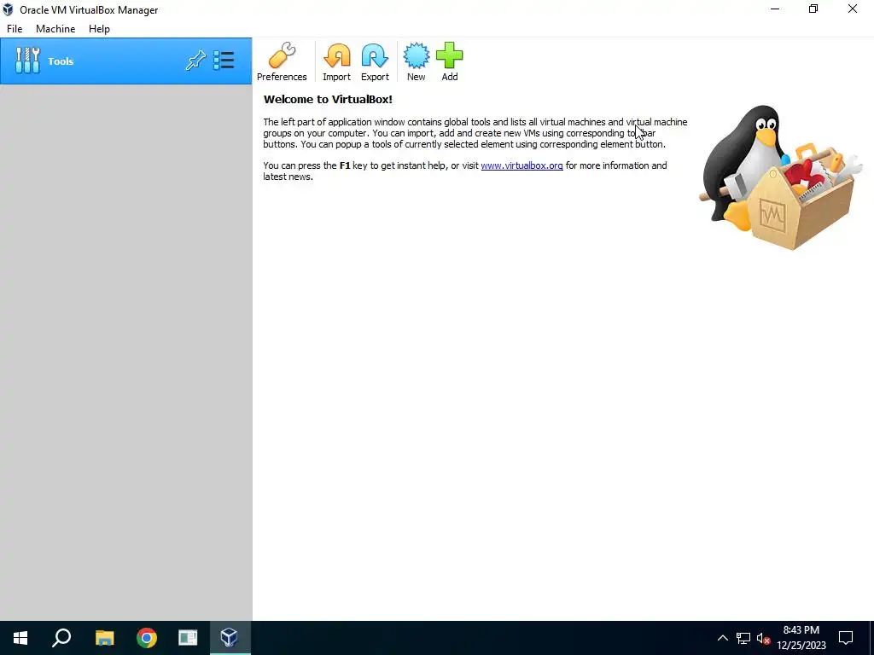Open the notification center icon
874x655 pixels.
click(x=846, y=638)
